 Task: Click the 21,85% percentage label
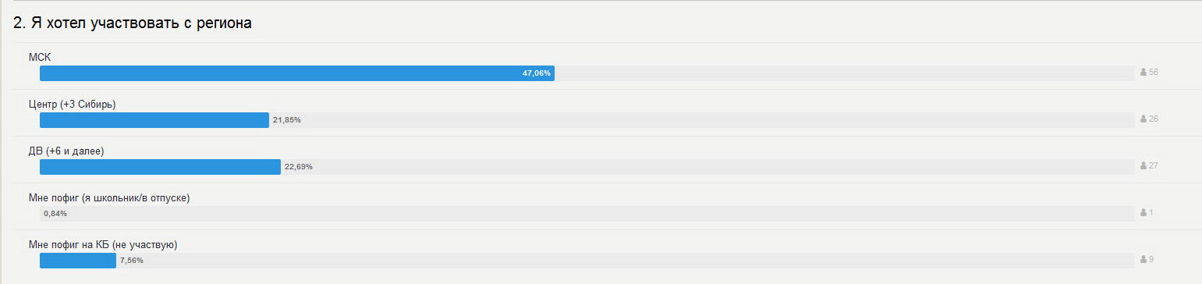pos(287,120)
